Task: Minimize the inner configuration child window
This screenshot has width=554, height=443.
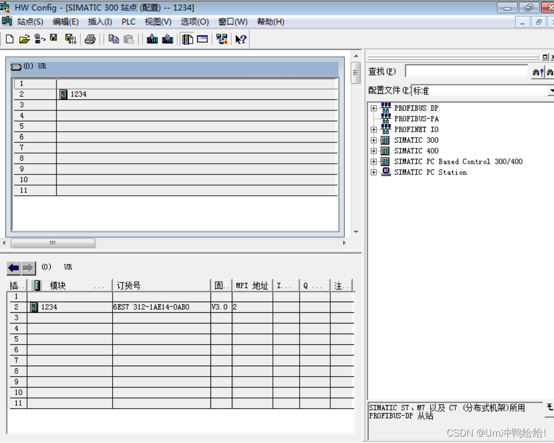Action: [522, 22]
